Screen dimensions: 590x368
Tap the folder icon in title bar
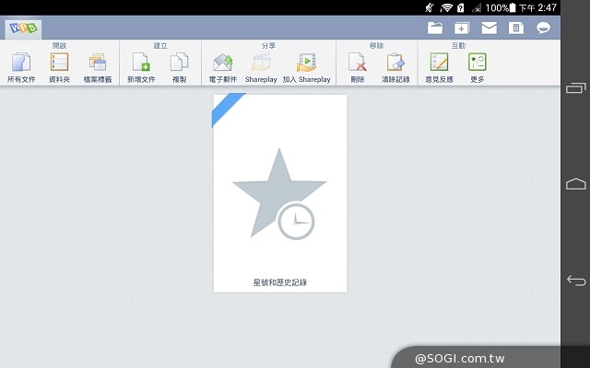[x=435, y=29]
